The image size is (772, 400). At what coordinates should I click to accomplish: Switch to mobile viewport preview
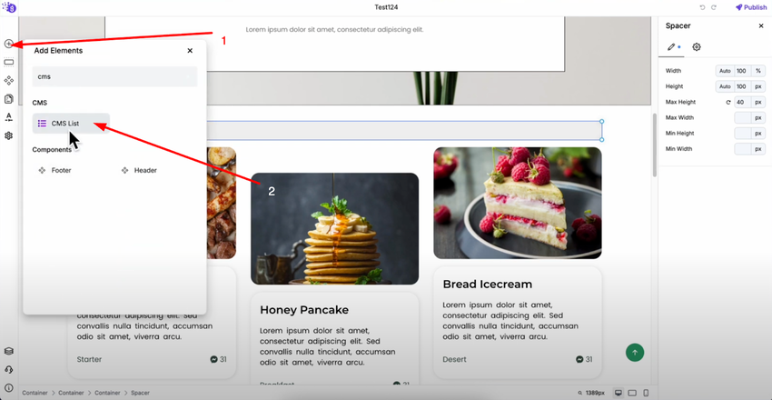tap(646, 393)
